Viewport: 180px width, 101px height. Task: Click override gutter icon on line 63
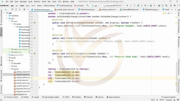34,38
